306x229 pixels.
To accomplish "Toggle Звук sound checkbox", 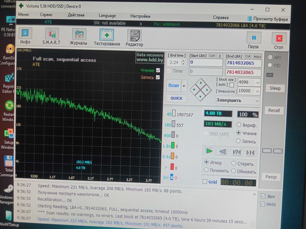I will pos(263,196).
